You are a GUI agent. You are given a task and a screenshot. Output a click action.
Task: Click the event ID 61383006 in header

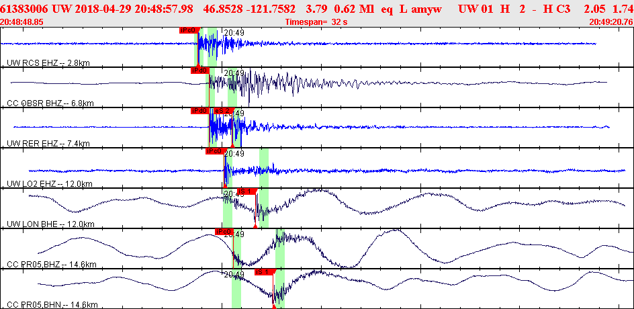(x=24, y=9)
